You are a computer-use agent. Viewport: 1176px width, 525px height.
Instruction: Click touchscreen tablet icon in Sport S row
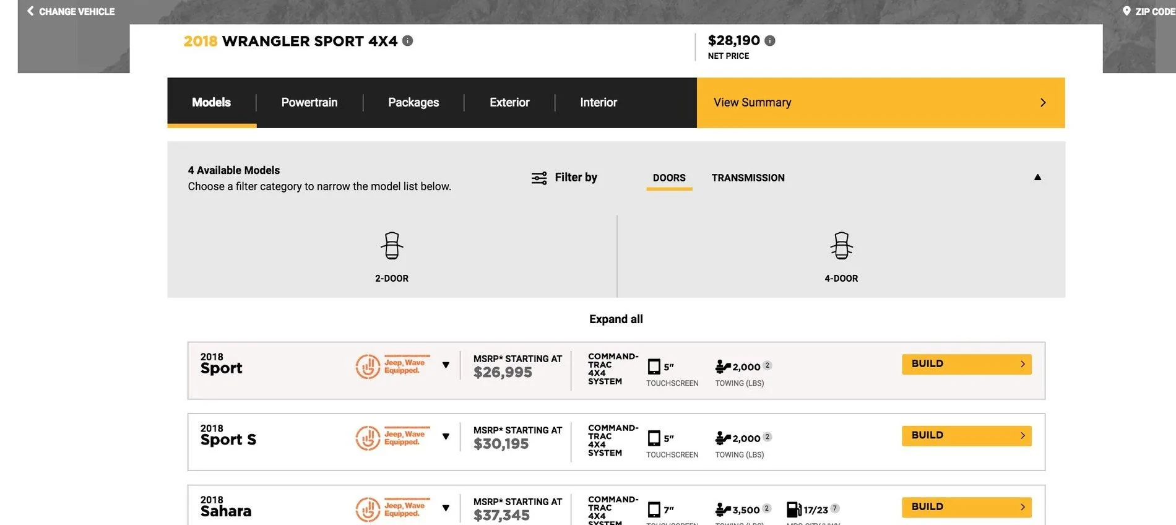[x=654, y=438]
